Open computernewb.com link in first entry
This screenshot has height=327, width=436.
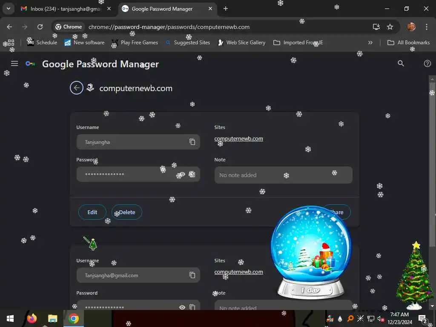click(238, 138)
